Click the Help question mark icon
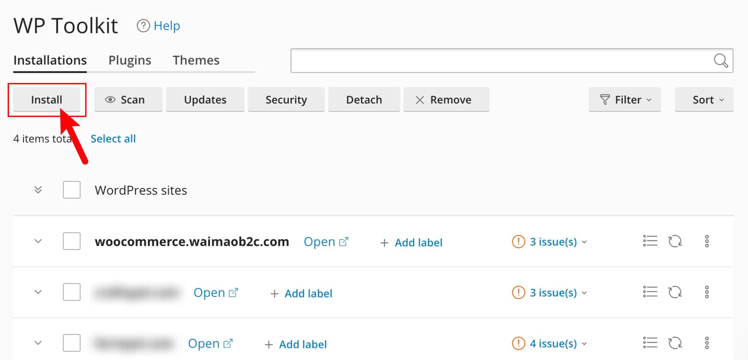Screen dimensions: 748x360 (143, 26)
